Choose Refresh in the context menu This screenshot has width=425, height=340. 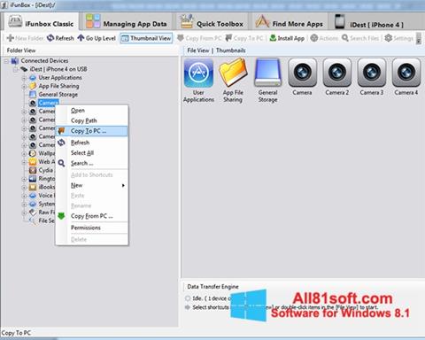point(92,143)
